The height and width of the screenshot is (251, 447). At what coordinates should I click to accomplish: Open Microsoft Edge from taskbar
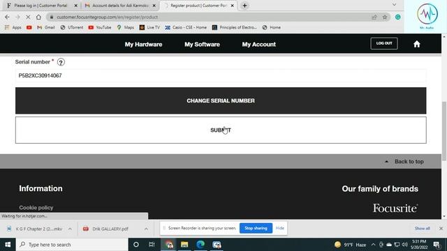200,245
